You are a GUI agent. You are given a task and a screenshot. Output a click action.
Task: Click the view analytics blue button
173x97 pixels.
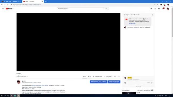coord(98,82)
